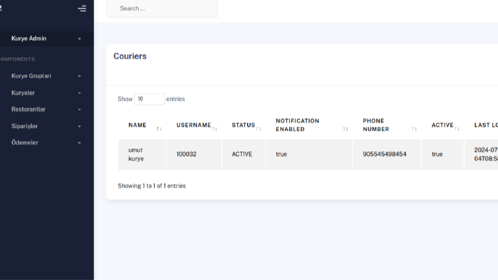The height and width of the screenshot is (280, 498).
Task: Open Kuryeler menu item
Action: pos(23,93)
